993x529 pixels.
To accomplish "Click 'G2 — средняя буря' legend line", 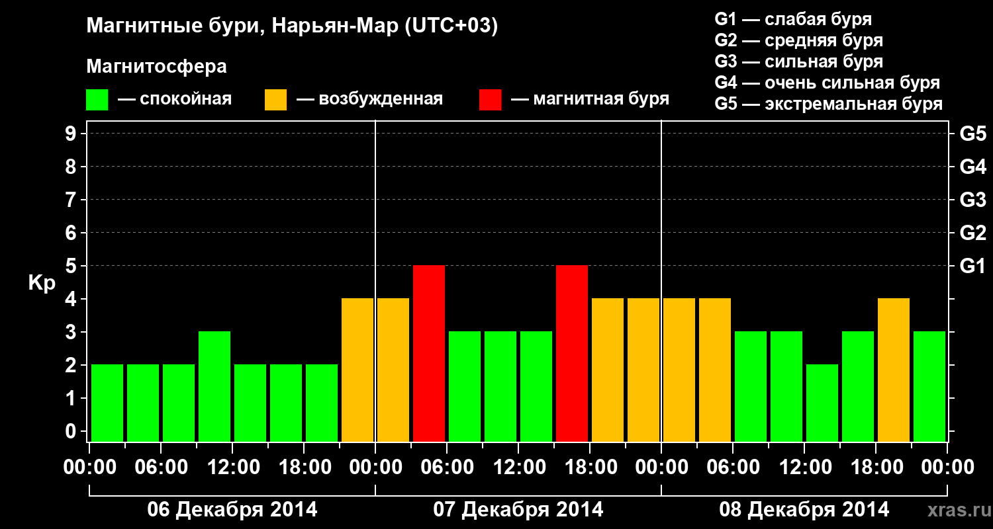I will pyautogui.click(x=799, y=40).
